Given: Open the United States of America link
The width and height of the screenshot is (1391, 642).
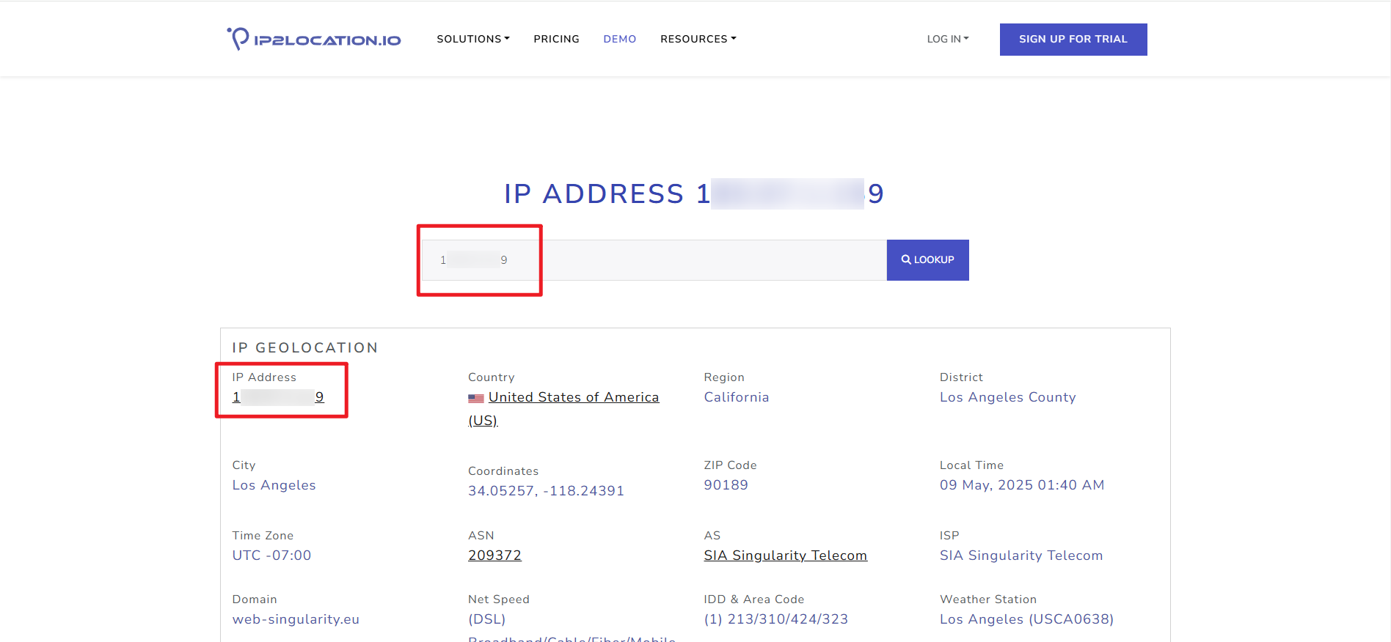Looking at the screenshot, I should 574,397.
